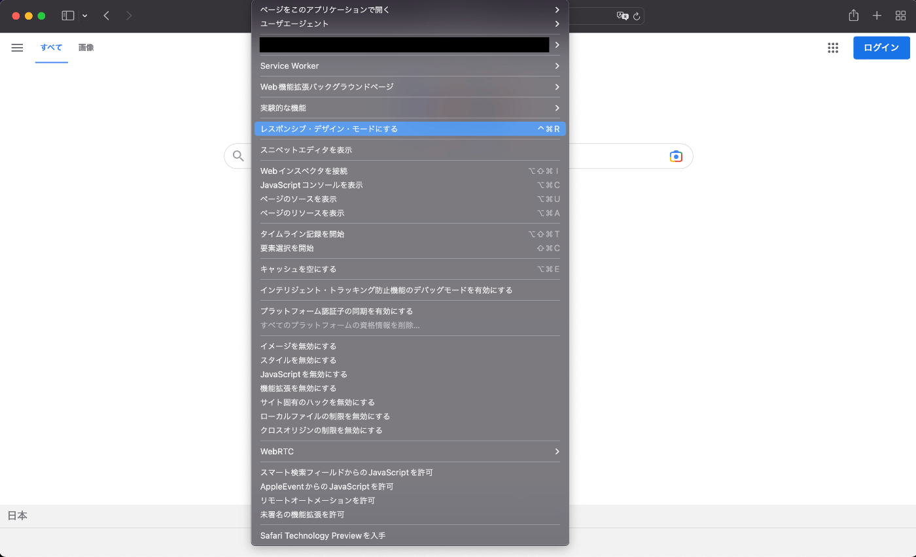The height and width of the screenshot is (557, 916).
Task: Switch to the 画像 tab
Action: 86,48
